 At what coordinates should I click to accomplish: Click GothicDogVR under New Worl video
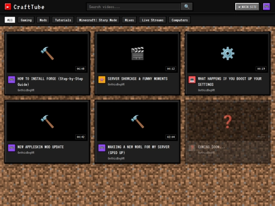116,158
